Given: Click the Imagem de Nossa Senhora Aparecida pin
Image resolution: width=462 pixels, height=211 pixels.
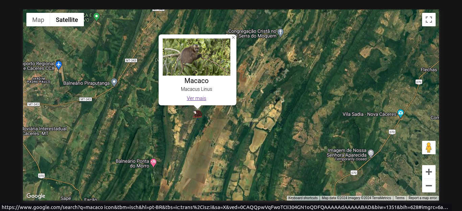Looking at the screenshot, I should [x=371, y=154].
